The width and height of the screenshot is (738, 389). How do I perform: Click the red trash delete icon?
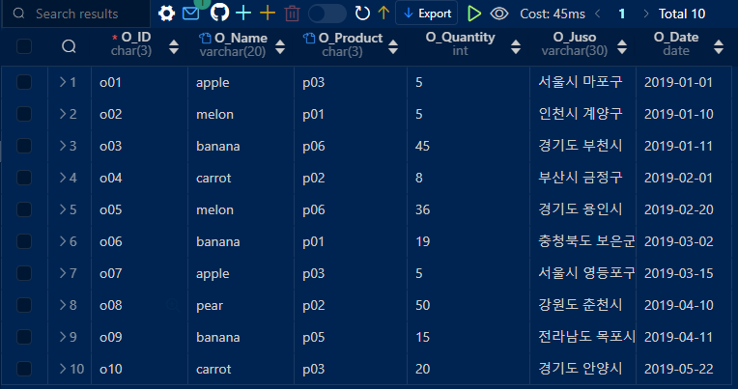(x=293, y=14)
